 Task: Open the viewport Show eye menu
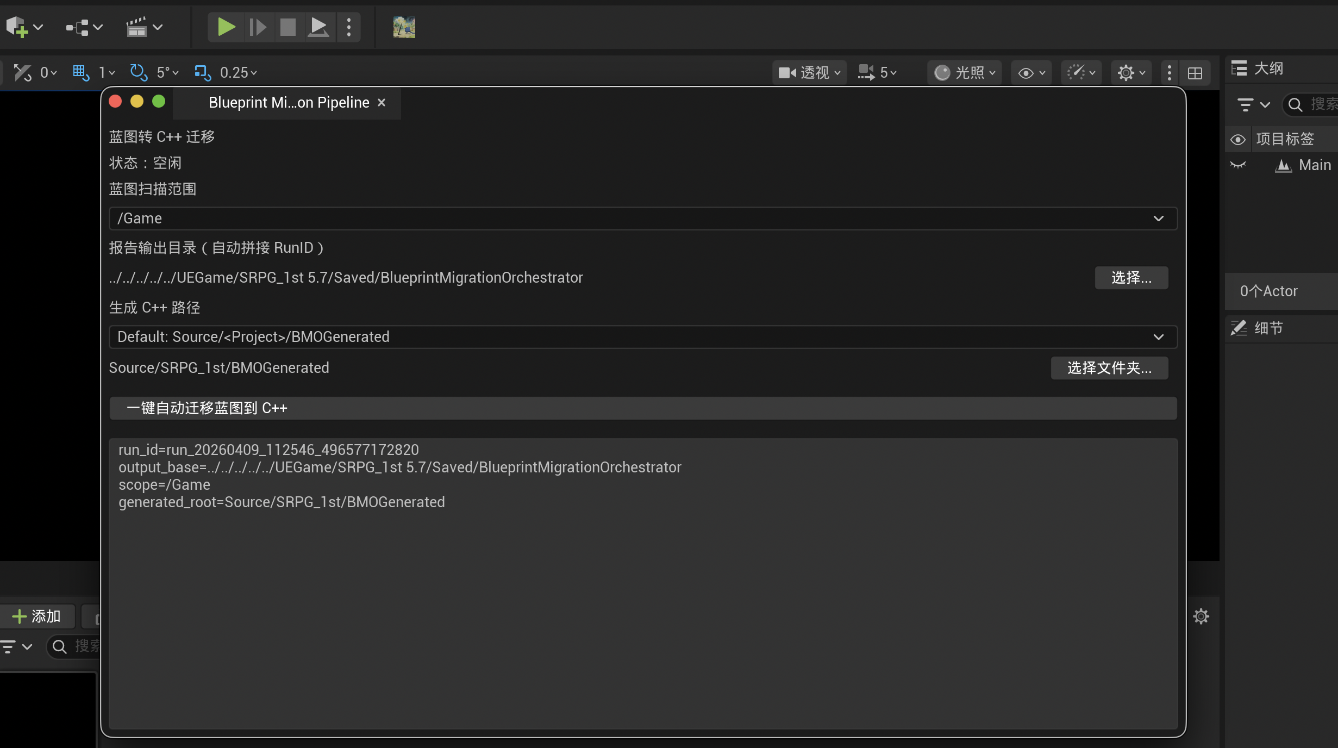[1031, 72]
